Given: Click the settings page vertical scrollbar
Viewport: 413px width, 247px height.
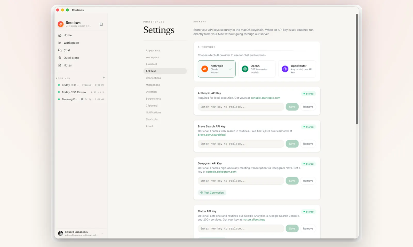Looking at the screenshot, I should [x=357, y=69].
